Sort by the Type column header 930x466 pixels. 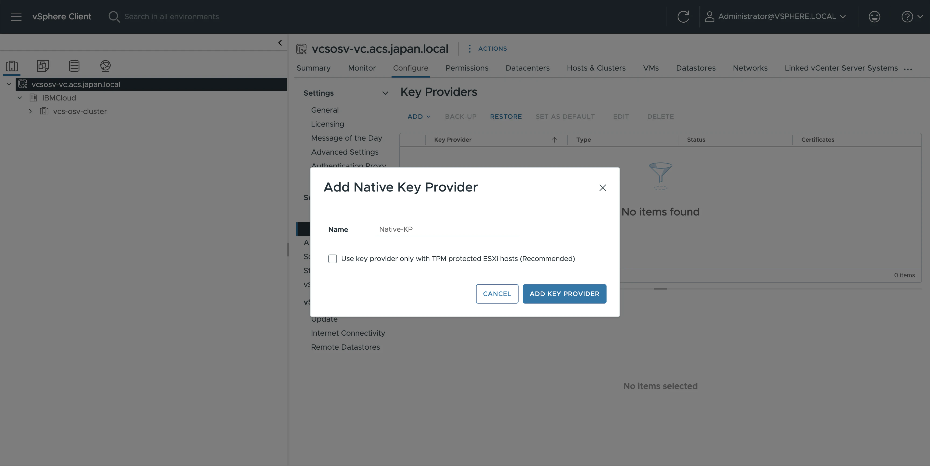583,140
